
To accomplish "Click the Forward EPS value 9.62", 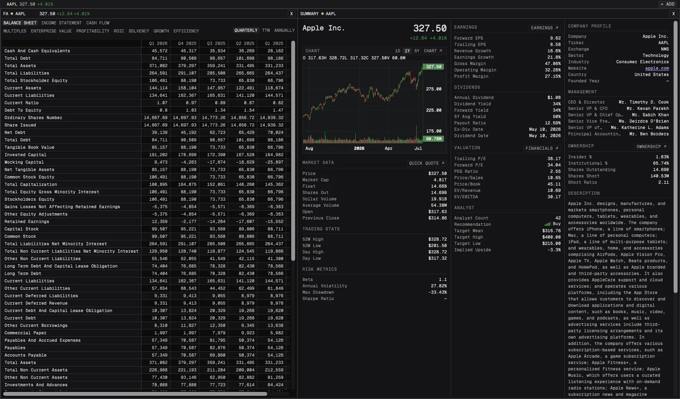I will [x=555, y=38].
